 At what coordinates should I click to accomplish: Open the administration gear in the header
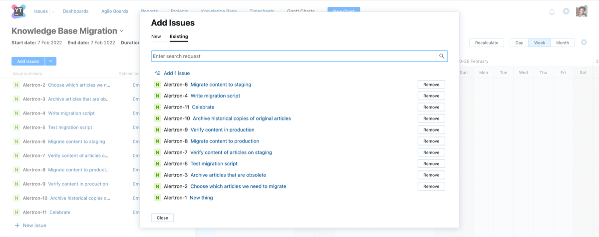(x=566, y=11)
